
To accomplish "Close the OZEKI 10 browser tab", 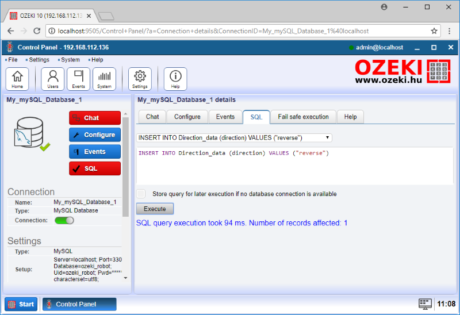I will pos(89,16).
